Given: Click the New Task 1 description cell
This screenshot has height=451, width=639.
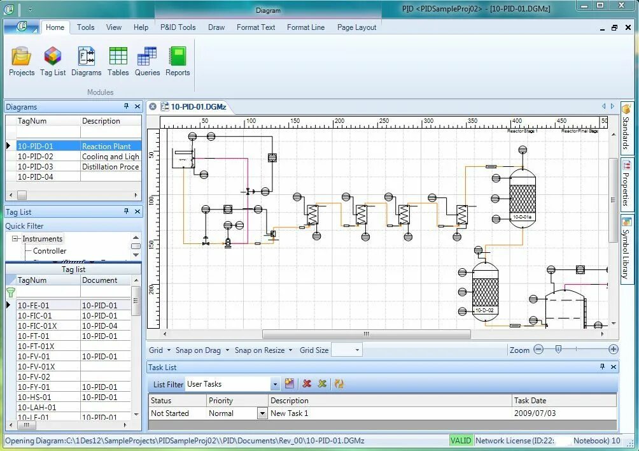Looking at the screenshot, I should (390, 413).
